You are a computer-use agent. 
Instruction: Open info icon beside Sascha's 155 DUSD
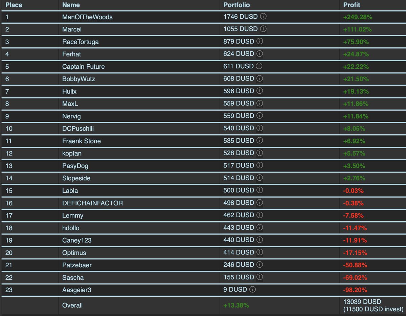coord(260,277)
